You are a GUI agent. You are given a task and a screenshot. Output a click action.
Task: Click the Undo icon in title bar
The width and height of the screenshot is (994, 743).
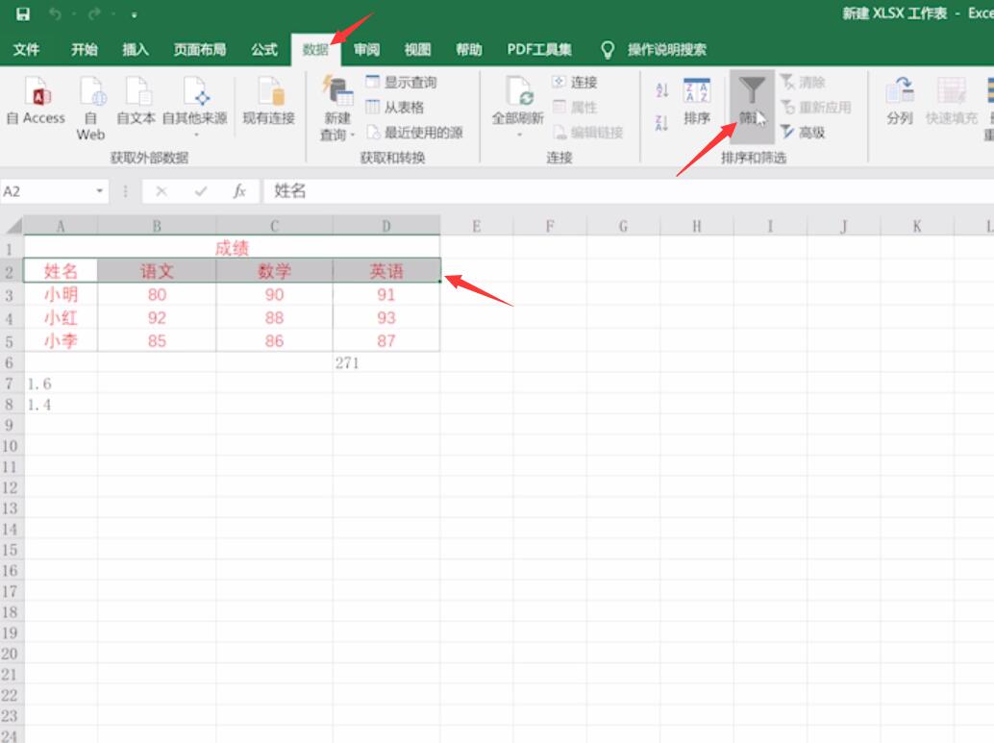pos(55,14)
